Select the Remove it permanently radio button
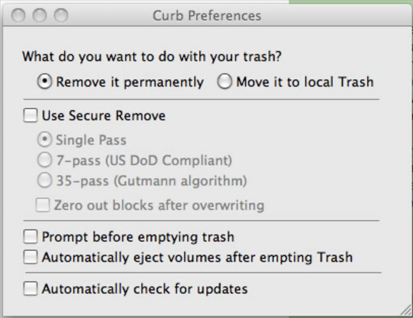 point(45,82)
